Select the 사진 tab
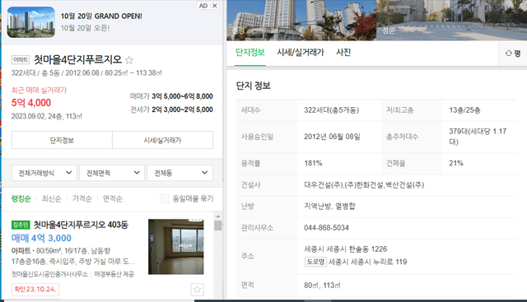The height and width of the screenshot is (302, 527). 343,53
